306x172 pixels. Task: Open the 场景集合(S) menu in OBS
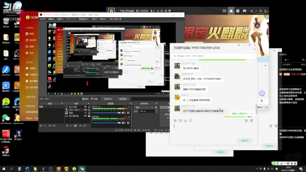(83, 19)
